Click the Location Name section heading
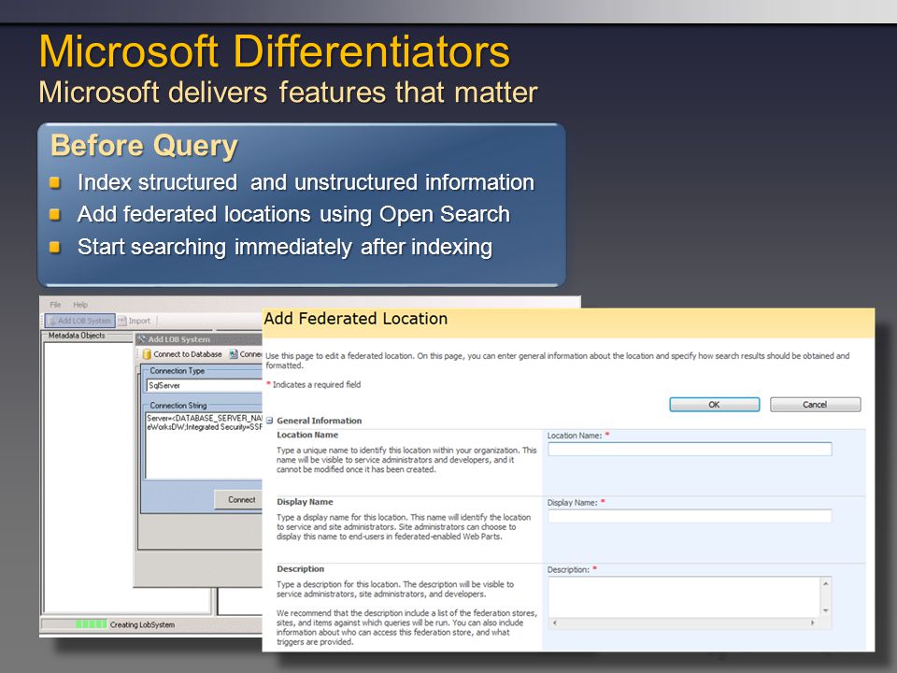 point(307,435)
